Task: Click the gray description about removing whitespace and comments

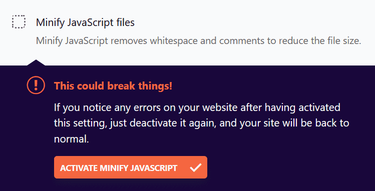Action: click(x=198, y=41)
